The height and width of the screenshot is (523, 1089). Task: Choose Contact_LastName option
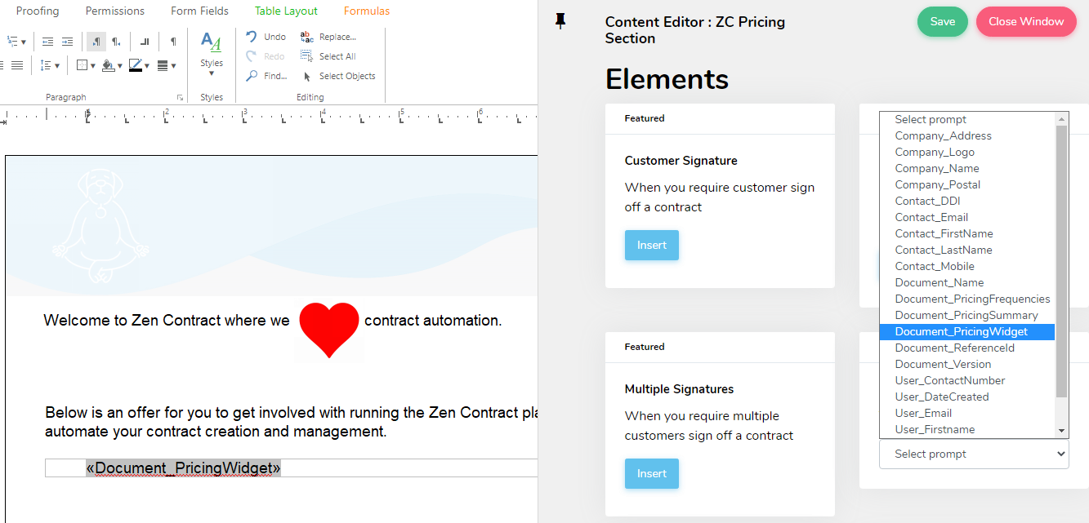[x=967, y=250]
